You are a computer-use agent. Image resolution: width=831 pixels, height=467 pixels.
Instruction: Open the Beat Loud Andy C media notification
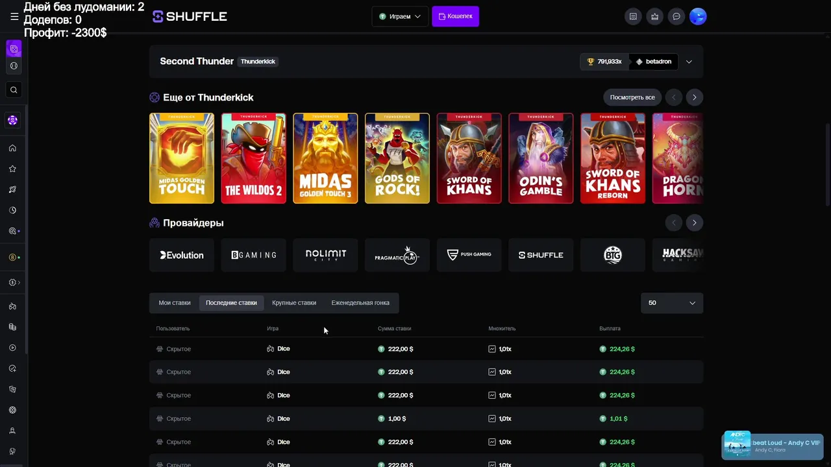tap(773, 446)
